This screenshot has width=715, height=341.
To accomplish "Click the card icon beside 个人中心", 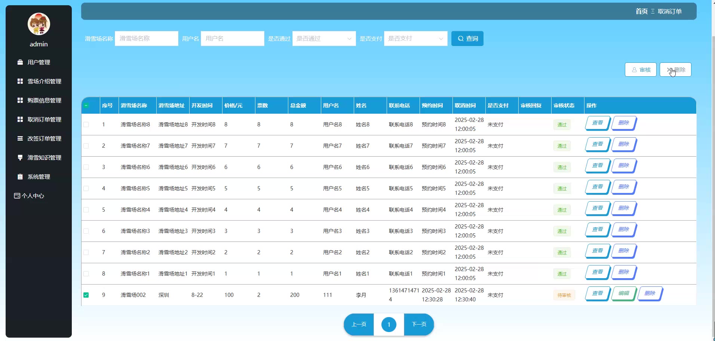I will 17,196.
